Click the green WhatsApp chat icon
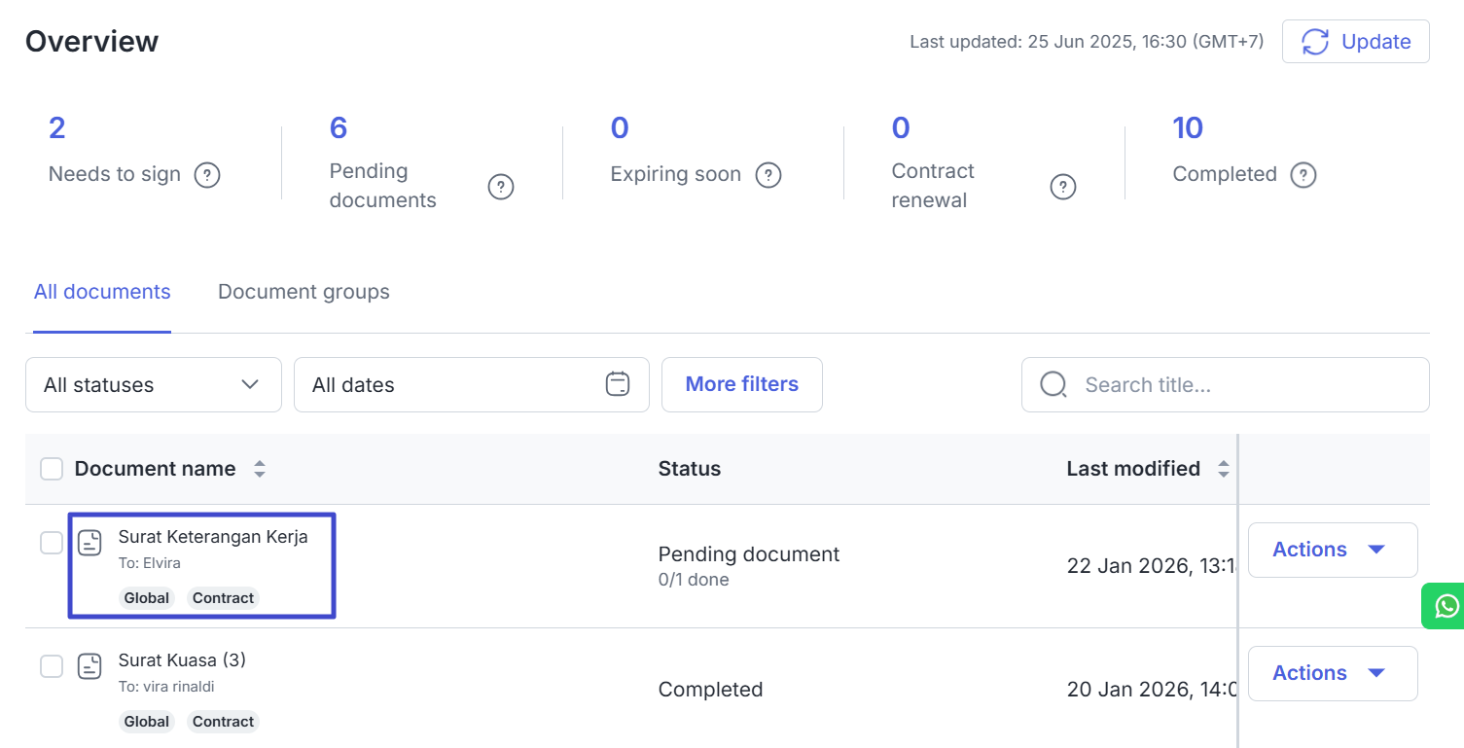Viewport: 1464px width, 748px height. (1446, 606)
